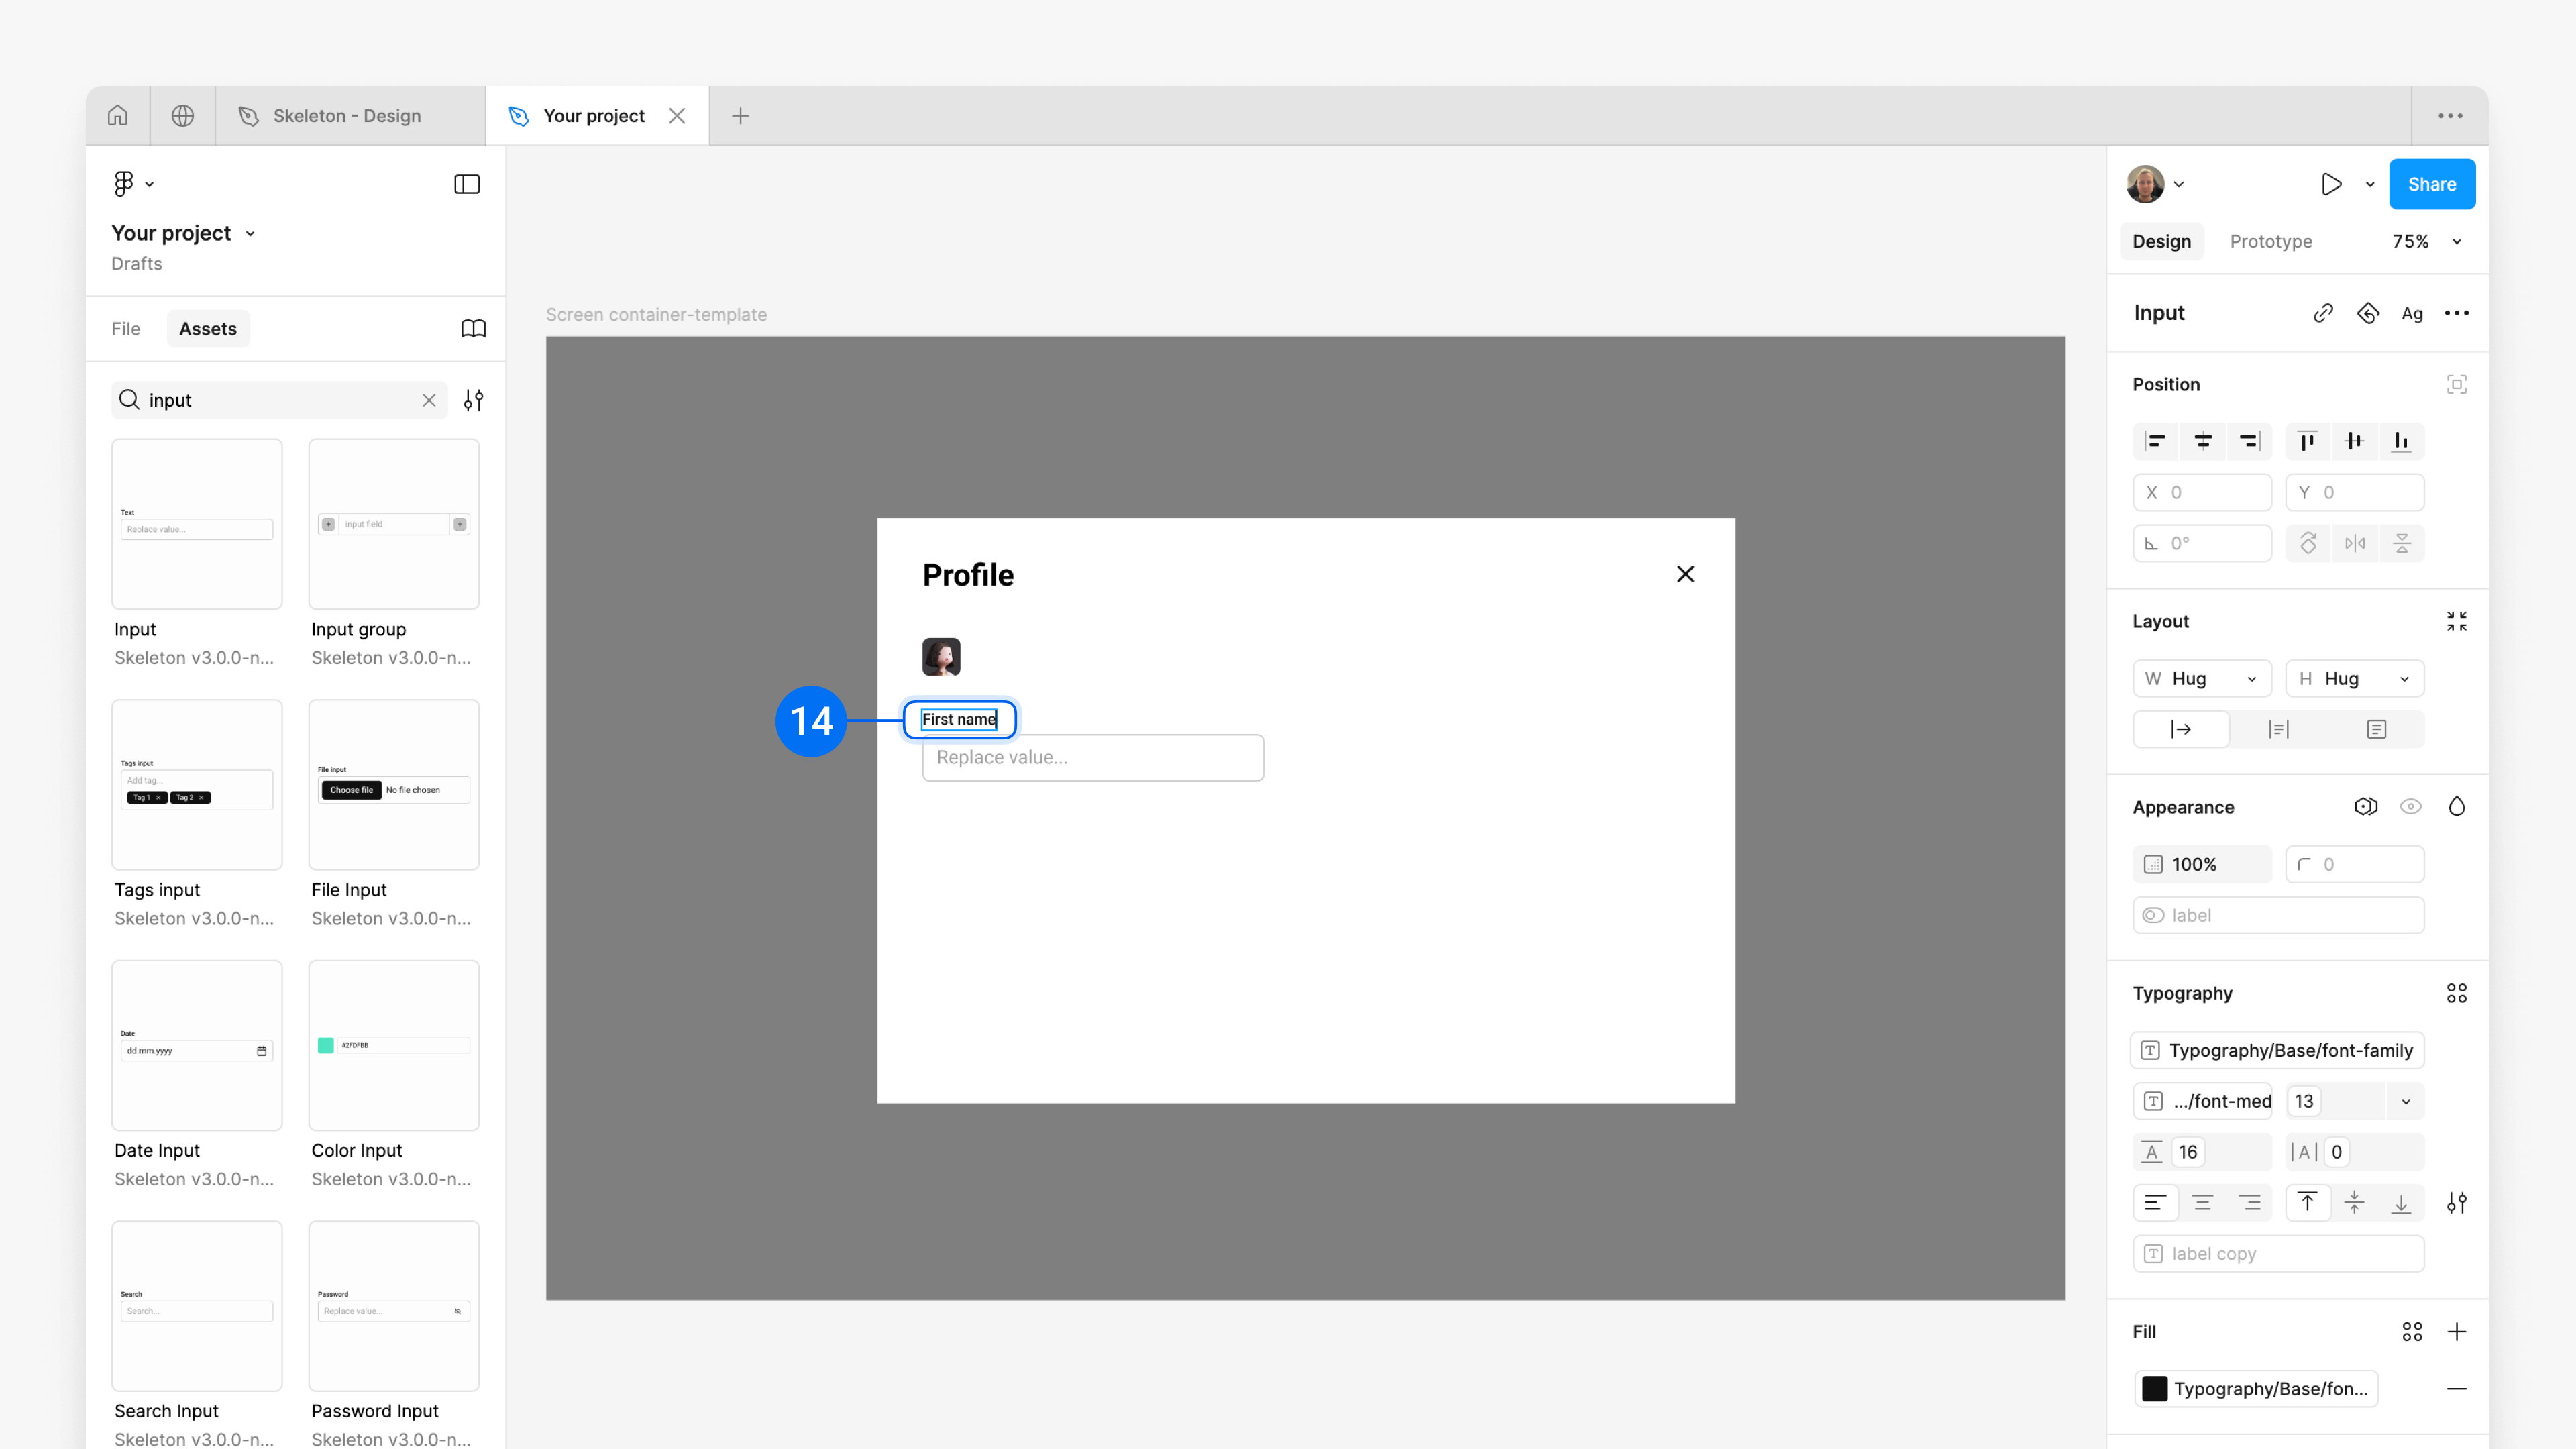Open typography style options icon
The image size is (2576, 1449).
coord(2456,993)
